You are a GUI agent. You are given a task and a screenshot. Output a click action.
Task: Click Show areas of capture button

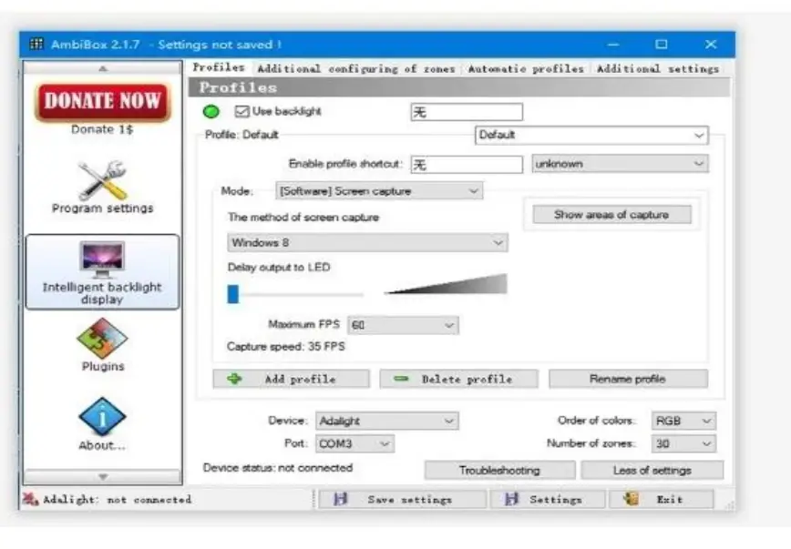click(x=611, y=215)
